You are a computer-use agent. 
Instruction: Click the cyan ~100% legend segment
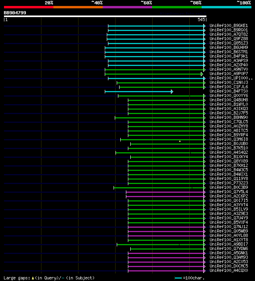pos(226,7)
